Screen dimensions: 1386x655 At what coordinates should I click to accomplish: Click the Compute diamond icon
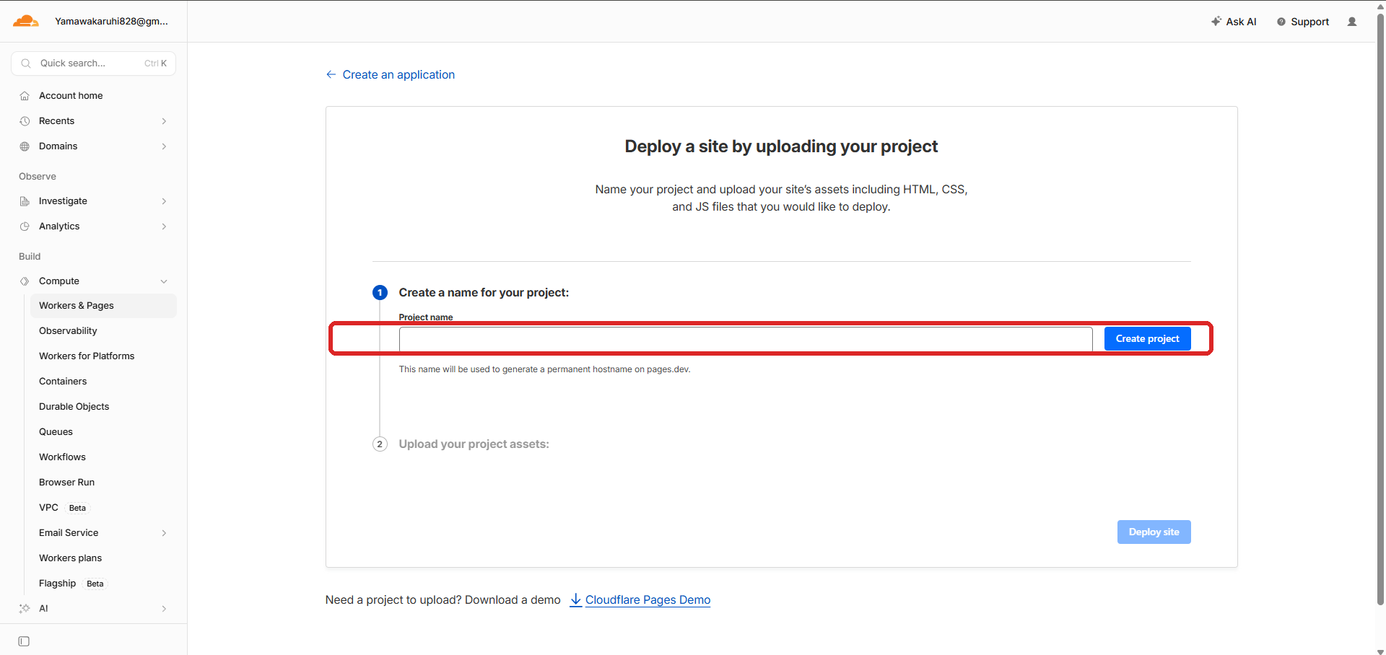tap(25, 281)
